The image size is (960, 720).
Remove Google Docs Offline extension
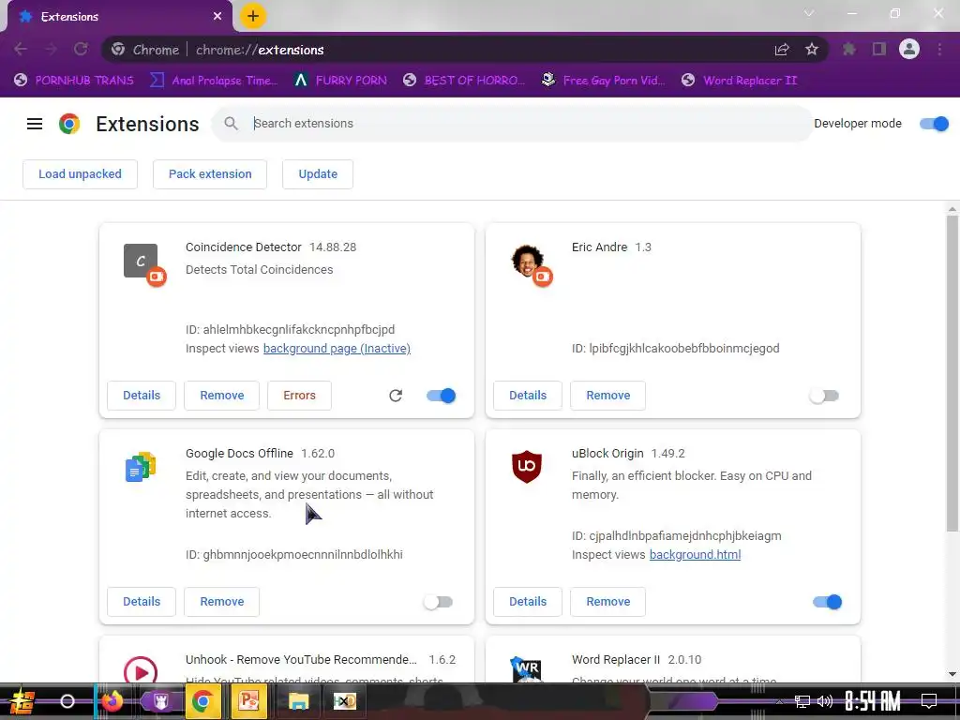click(221, 602)
